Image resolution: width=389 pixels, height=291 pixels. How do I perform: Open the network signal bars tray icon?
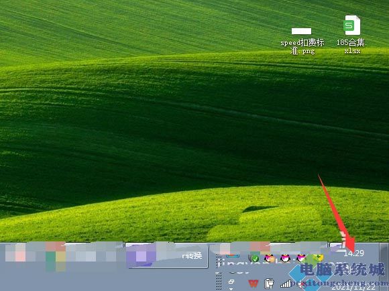286,284
